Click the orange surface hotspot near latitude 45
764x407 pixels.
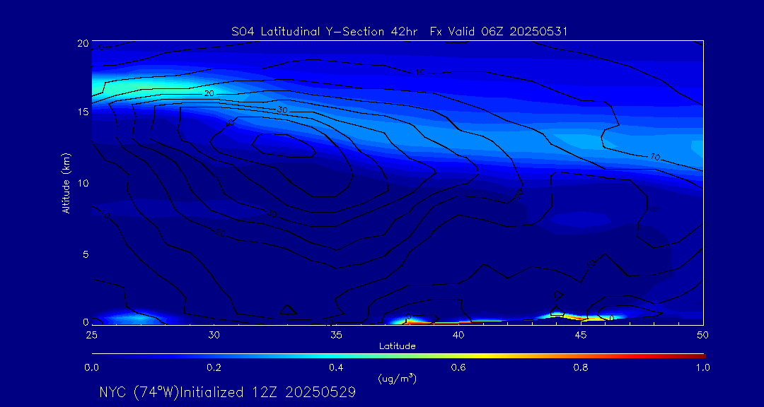coord(582,318)
